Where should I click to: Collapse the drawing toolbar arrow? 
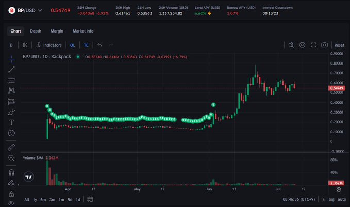19,185
